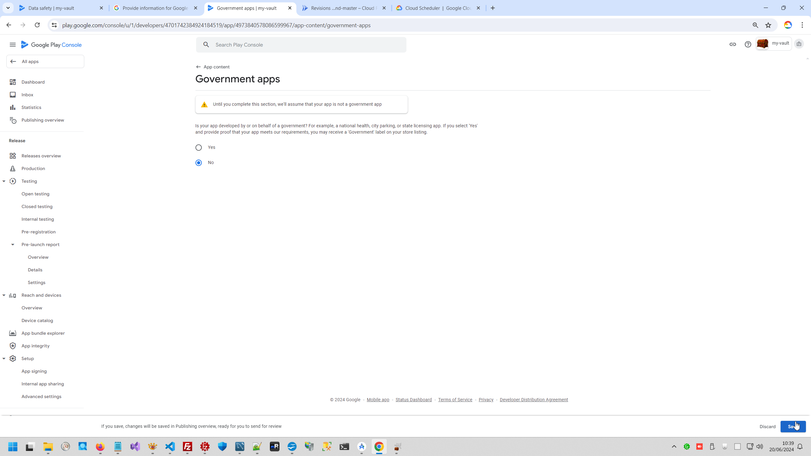Collapse the Pre-launch report submenu

click(13, 244)
